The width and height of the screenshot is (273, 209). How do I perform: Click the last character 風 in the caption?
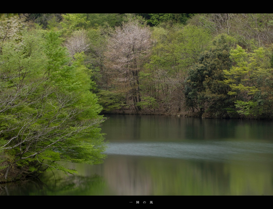(151, 202)
